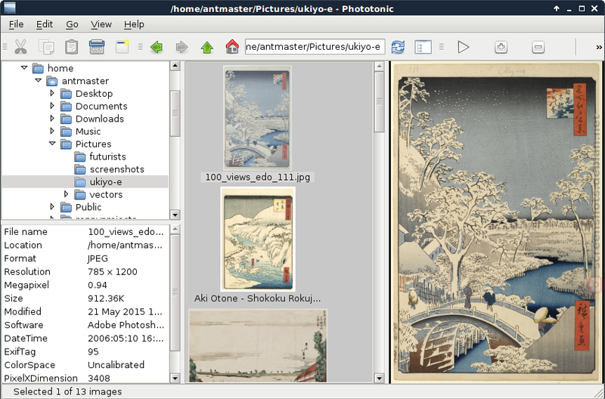Expand the vectors folder
This screenshot has height=399, width=605.
tap(66, 194)
